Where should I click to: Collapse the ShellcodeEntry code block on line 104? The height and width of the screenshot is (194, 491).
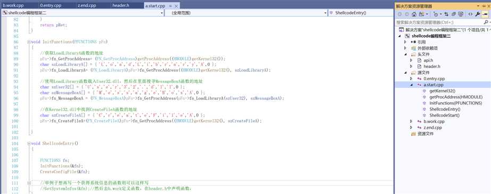pyautogui.click(x=29, y=144)
